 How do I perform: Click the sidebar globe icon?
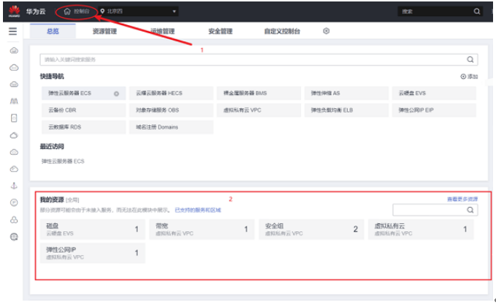click(14, 237)
